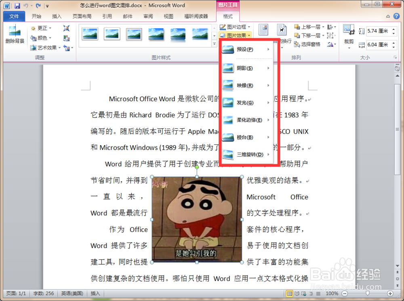The width and height of the screenshot is (404, 301).
Task: Click the 图片效果 picture effects button
Action: [x=235, y=35]
